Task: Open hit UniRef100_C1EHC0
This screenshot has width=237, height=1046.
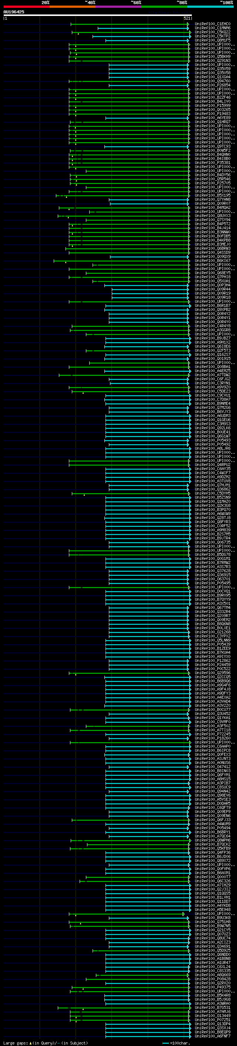Action: click(213, 24)
